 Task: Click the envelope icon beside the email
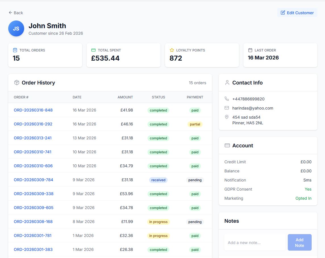click(227, 108)
